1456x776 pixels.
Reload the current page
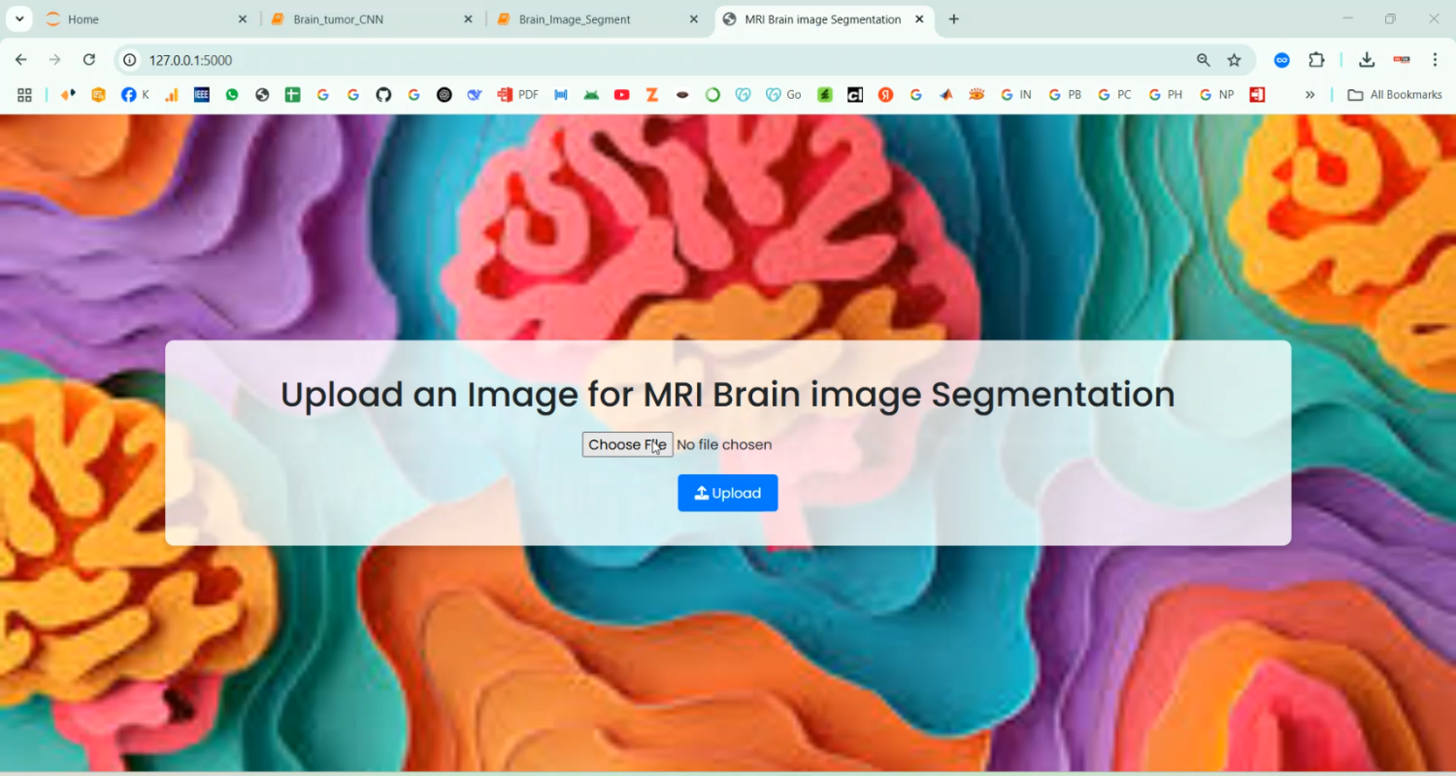[x=89, y=60]
